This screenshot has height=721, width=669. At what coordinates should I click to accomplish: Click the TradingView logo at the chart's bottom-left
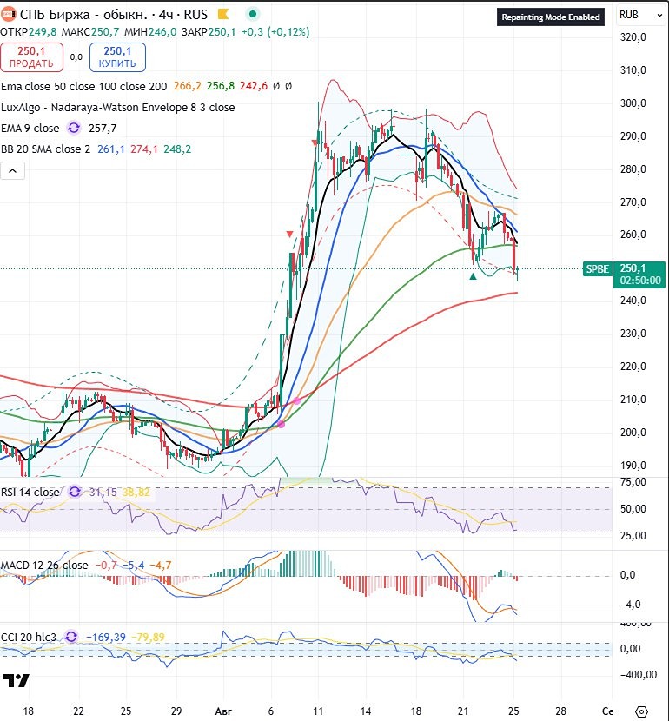point(17,680)
